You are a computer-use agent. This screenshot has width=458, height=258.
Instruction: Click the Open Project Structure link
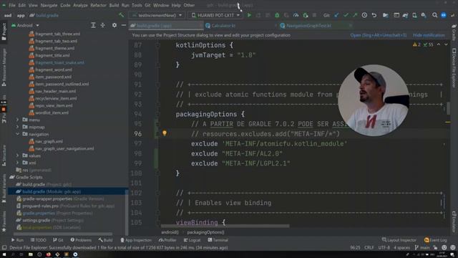(x=379, y=35)
